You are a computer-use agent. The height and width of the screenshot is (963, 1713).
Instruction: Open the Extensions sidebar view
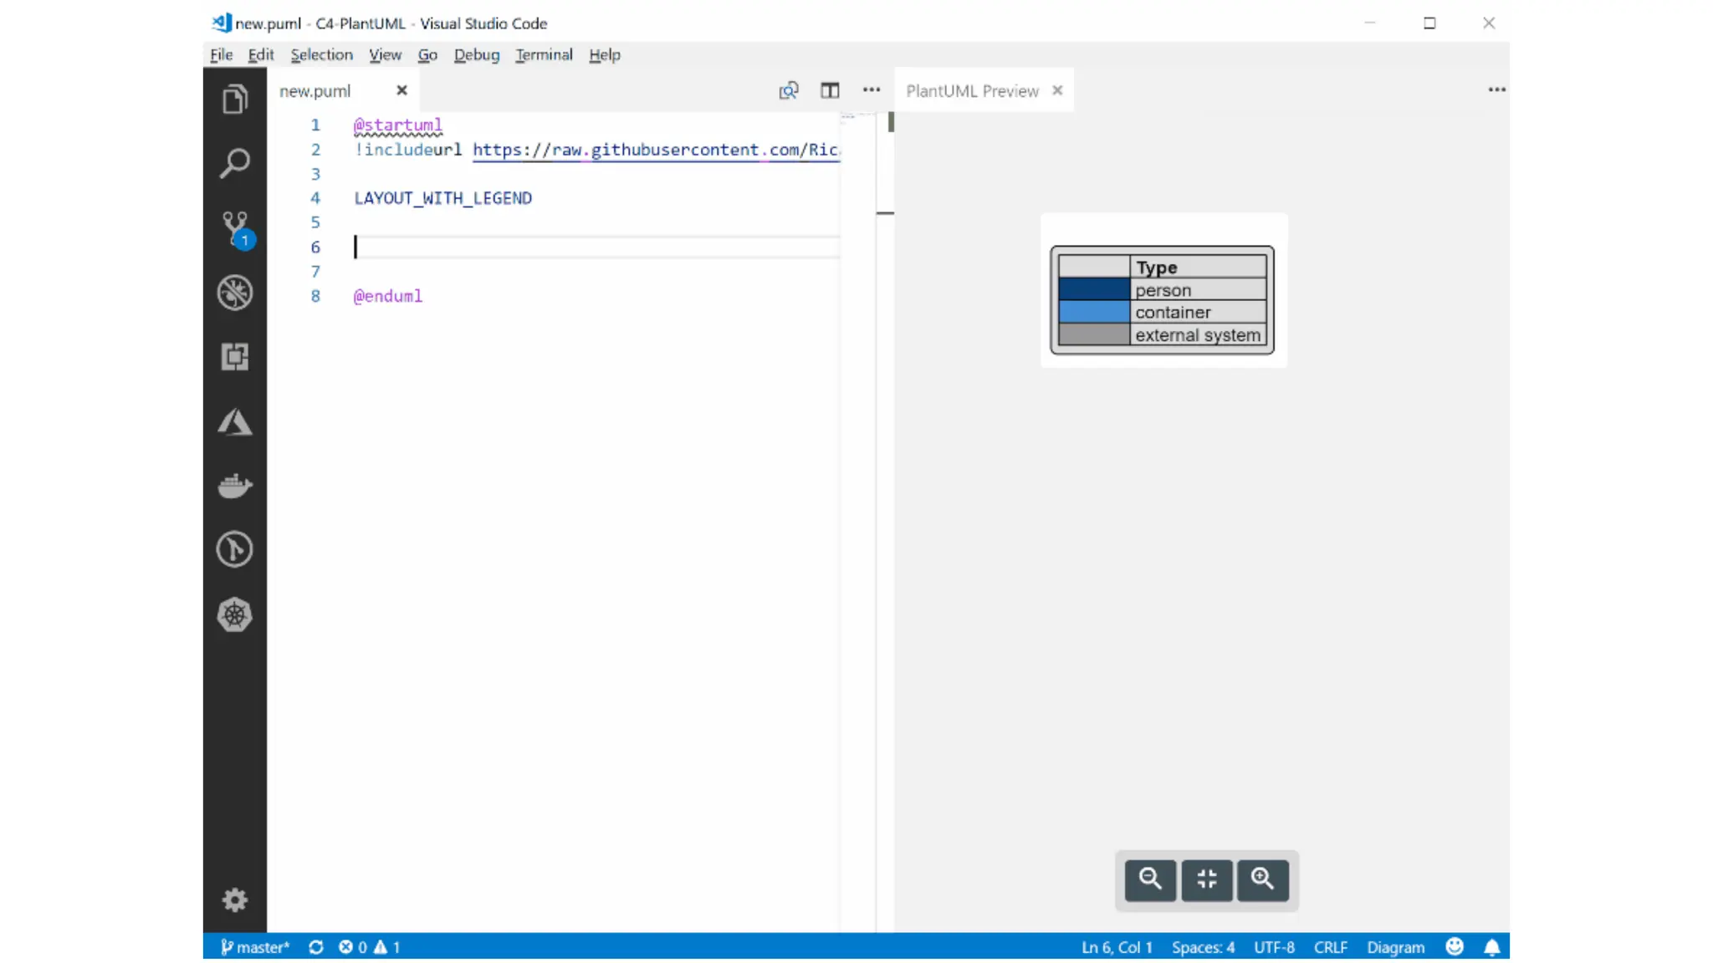[x=235, y=357]
